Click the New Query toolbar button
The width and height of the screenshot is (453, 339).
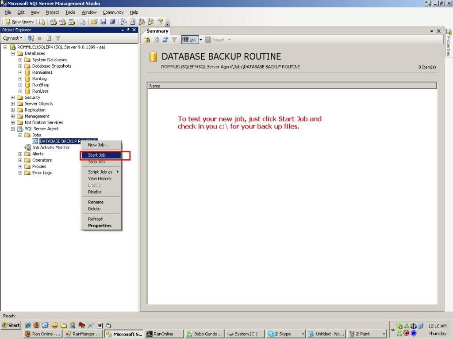[19, 22]
